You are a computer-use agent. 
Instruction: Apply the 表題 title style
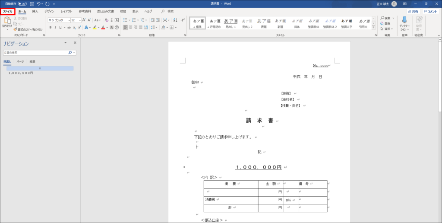tap(264, 24)
